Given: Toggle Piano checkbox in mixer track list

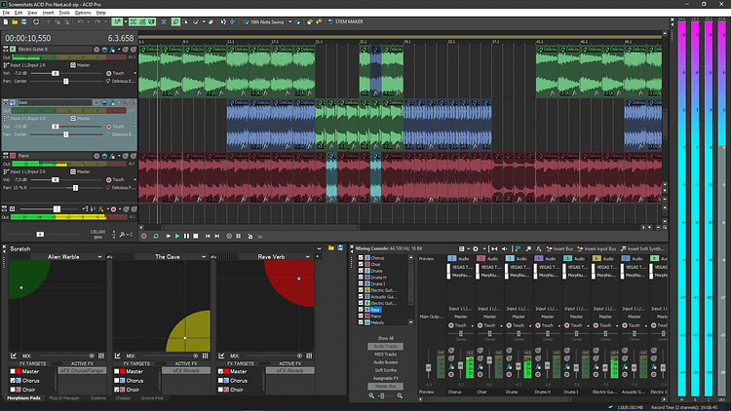Looking at the screenshot, I should [361, 316].
